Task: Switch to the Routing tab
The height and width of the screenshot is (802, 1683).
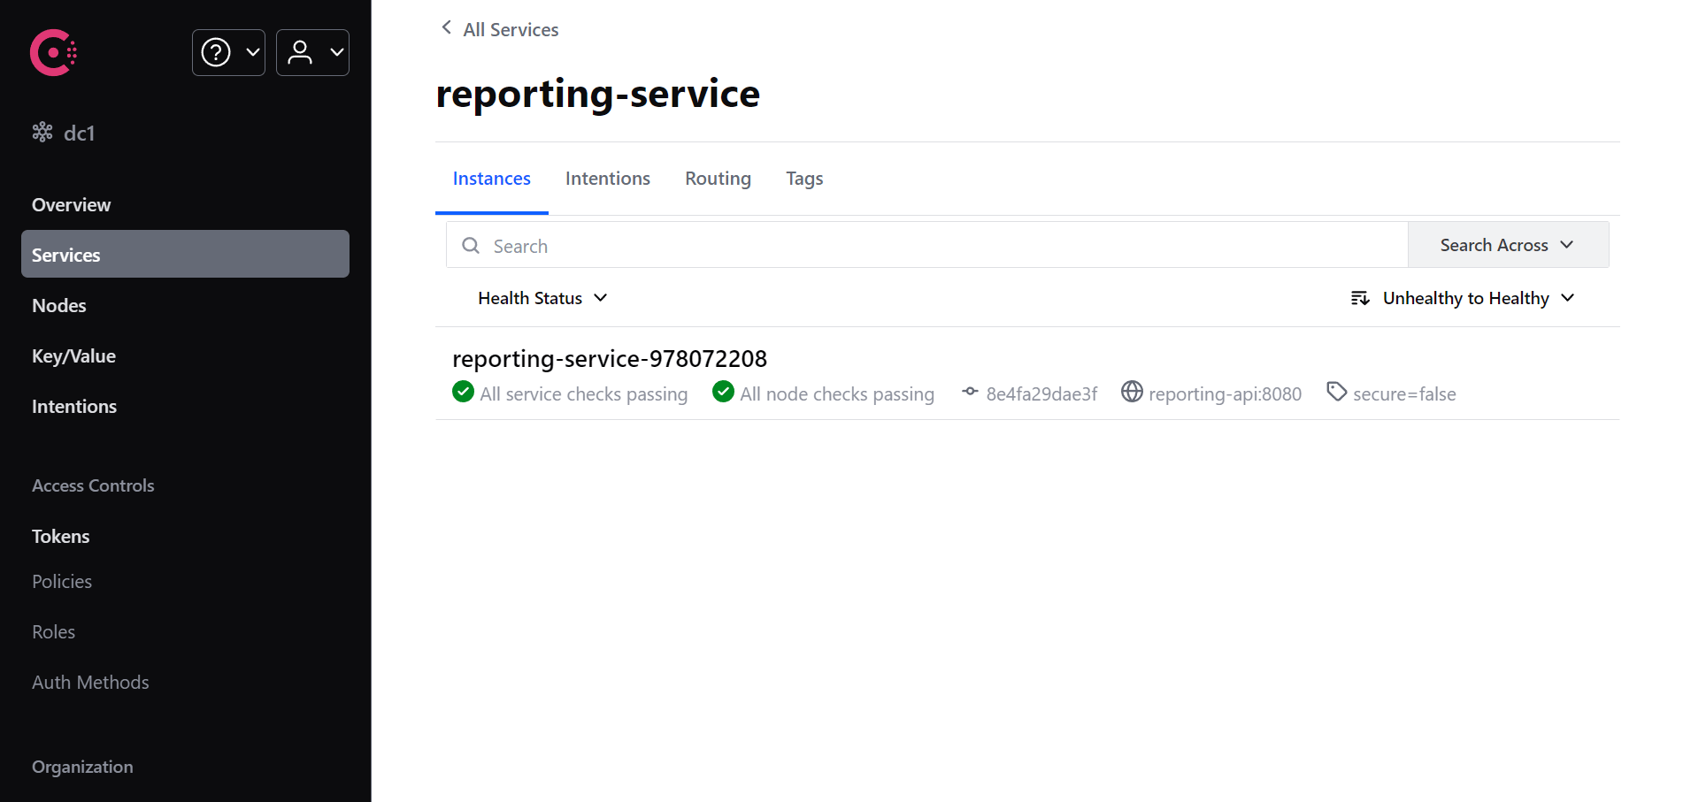Action: pyautogui.click(x=718, y=178)
